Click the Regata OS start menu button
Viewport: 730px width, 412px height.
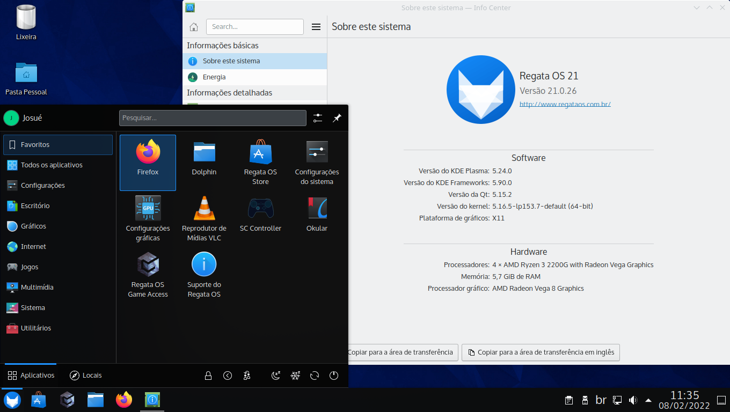pyautogui.click(x=12, y=400)
